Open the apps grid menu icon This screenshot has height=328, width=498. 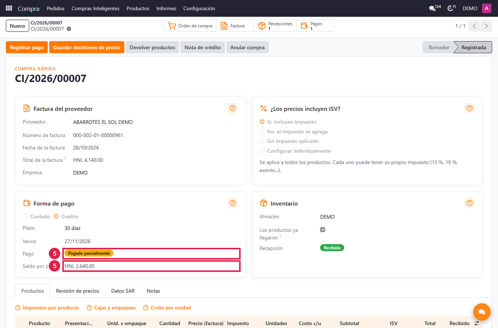(x=9, y=8)
